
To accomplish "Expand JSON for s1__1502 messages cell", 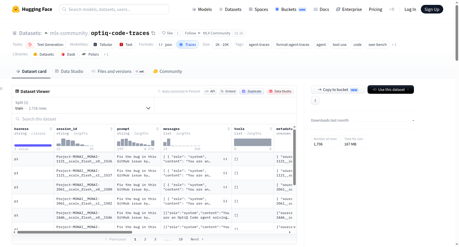I will [x=225, y=201].
